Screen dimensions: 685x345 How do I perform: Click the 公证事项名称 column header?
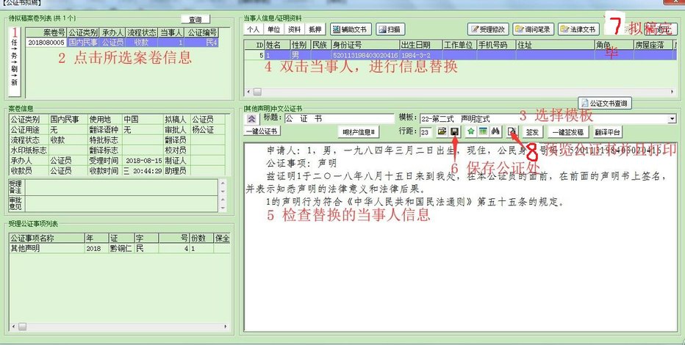47,238
